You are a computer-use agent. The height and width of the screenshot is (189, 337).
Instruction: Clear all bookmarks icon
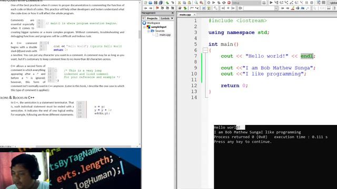click(x=173, y=8)
